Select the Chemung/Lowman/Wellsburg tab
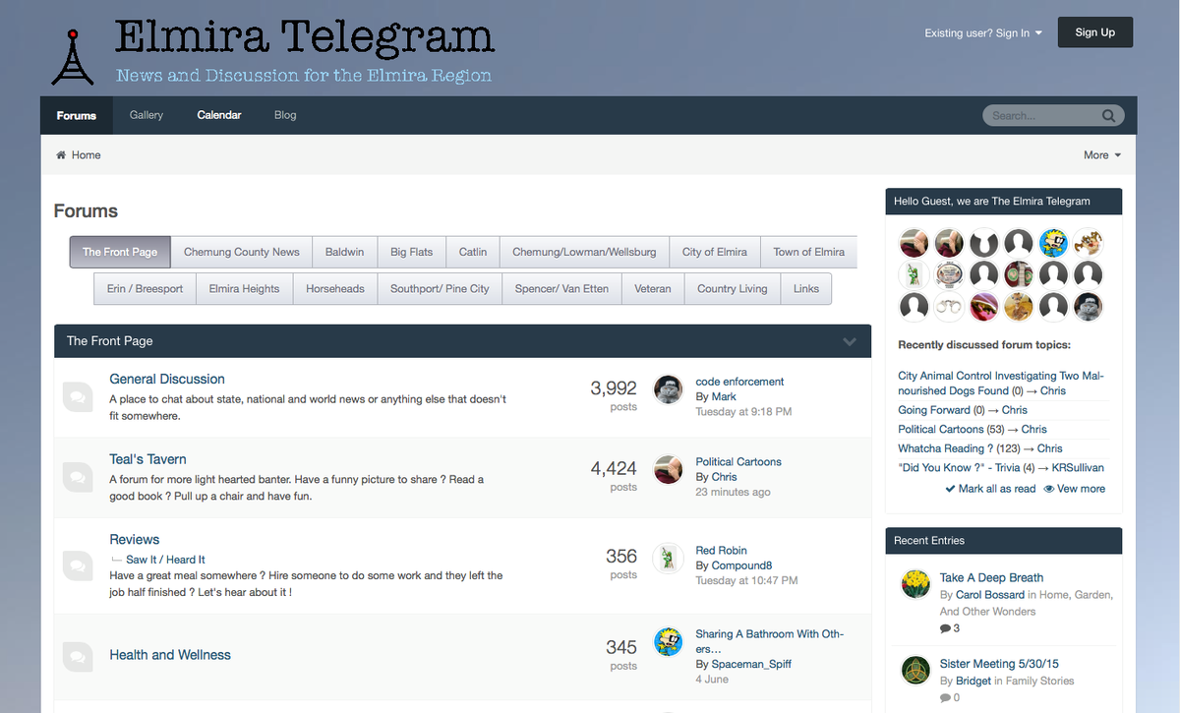This screenshot has width=1180, height=713. coord(584,252)
